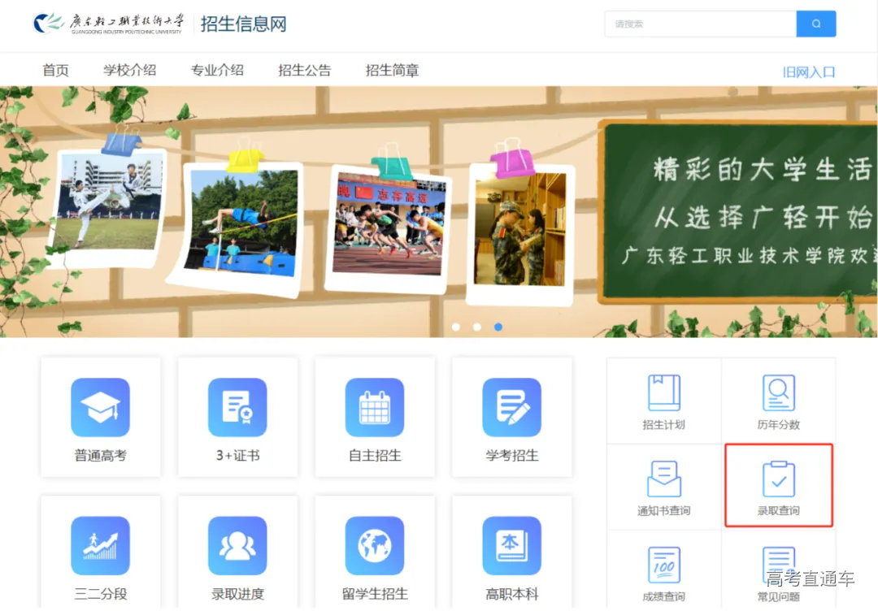
Task: Click the blue search magnifier button
Action: (816, 24)
